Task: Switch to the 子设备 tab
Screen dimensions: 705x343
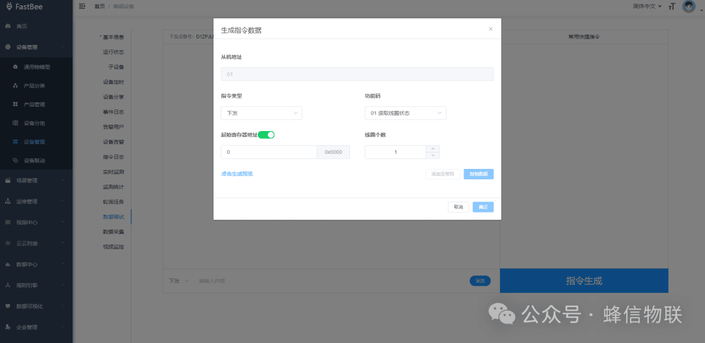Action: (x=116, y=67)
